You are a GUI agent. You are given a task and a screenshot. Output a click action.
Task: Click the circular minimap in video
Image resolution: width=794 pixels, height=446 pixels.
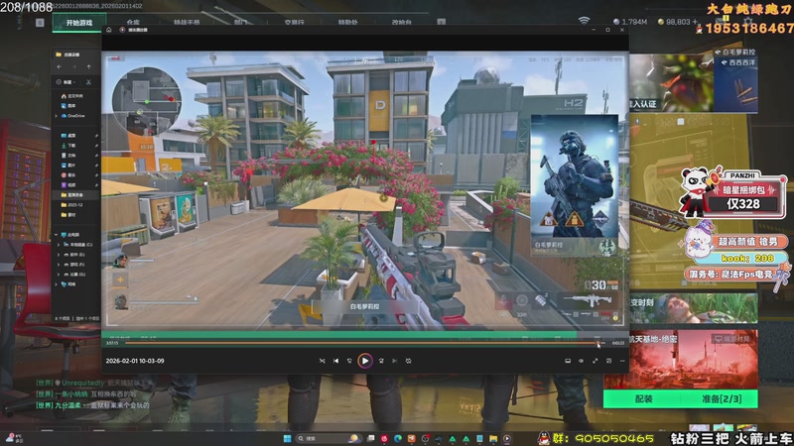147,102
